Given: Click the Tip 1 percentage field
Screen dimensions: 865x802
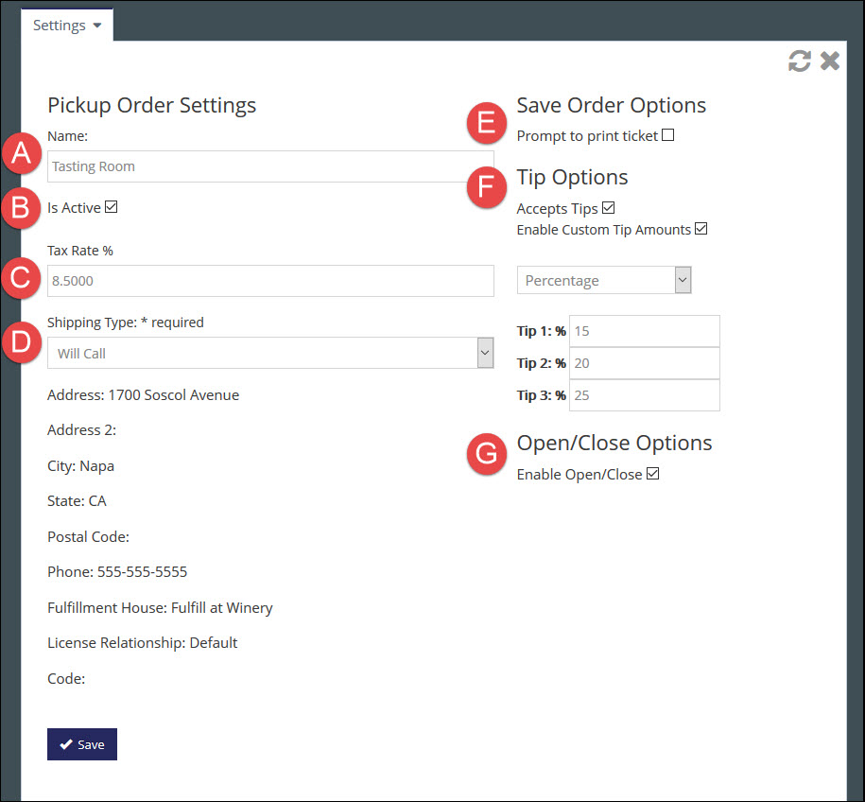Looking at the screenshot, I should click(x=644, y=331).
